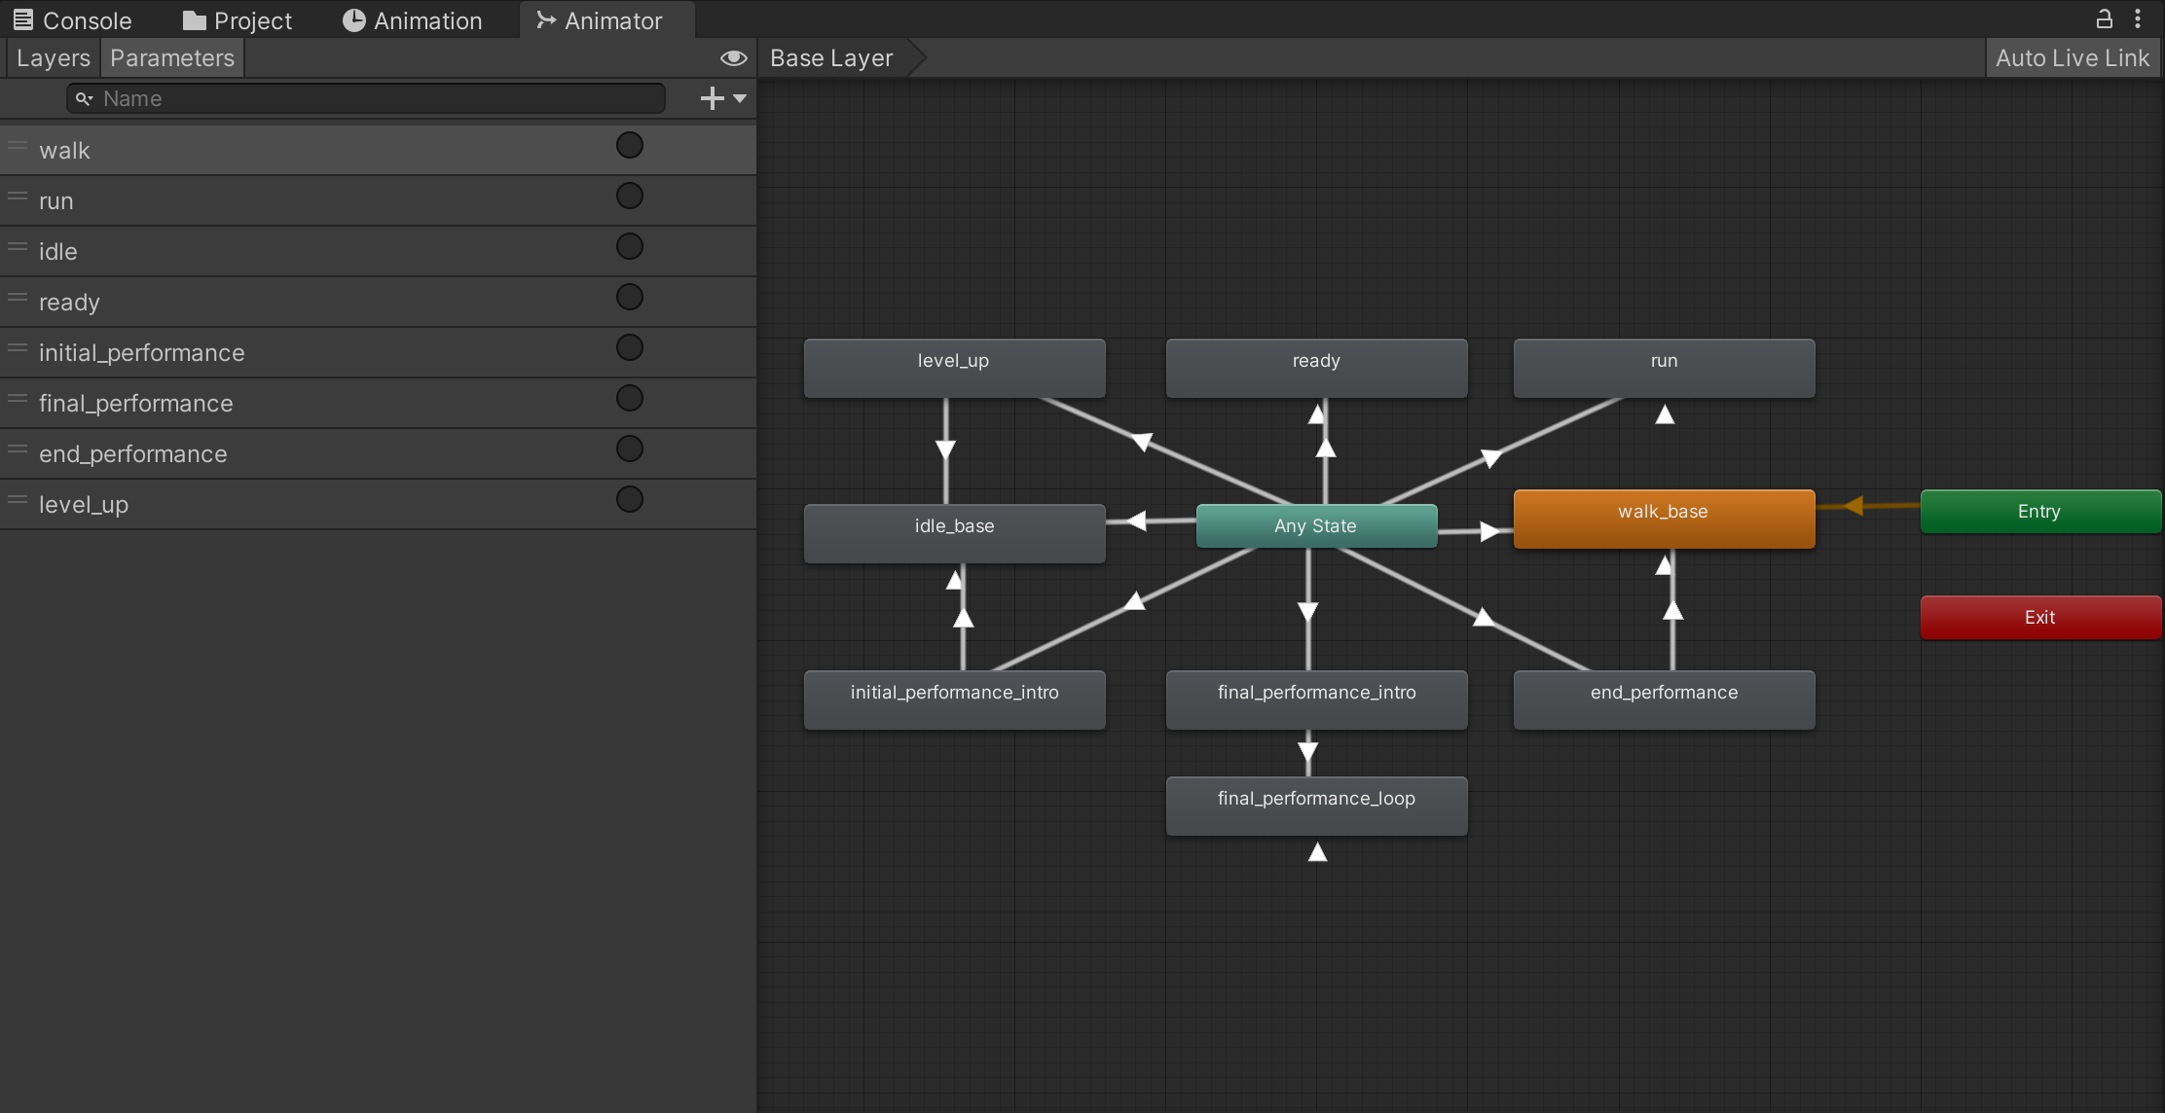Click the search magnifier in the Name field

[x=85, y=98]
